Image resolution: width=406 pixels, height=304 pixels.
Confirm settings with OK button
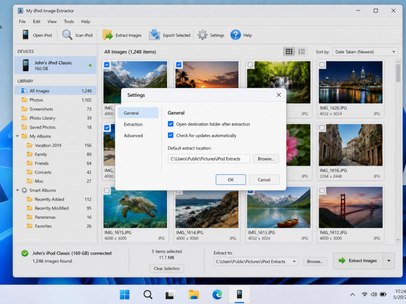point(231,180)
